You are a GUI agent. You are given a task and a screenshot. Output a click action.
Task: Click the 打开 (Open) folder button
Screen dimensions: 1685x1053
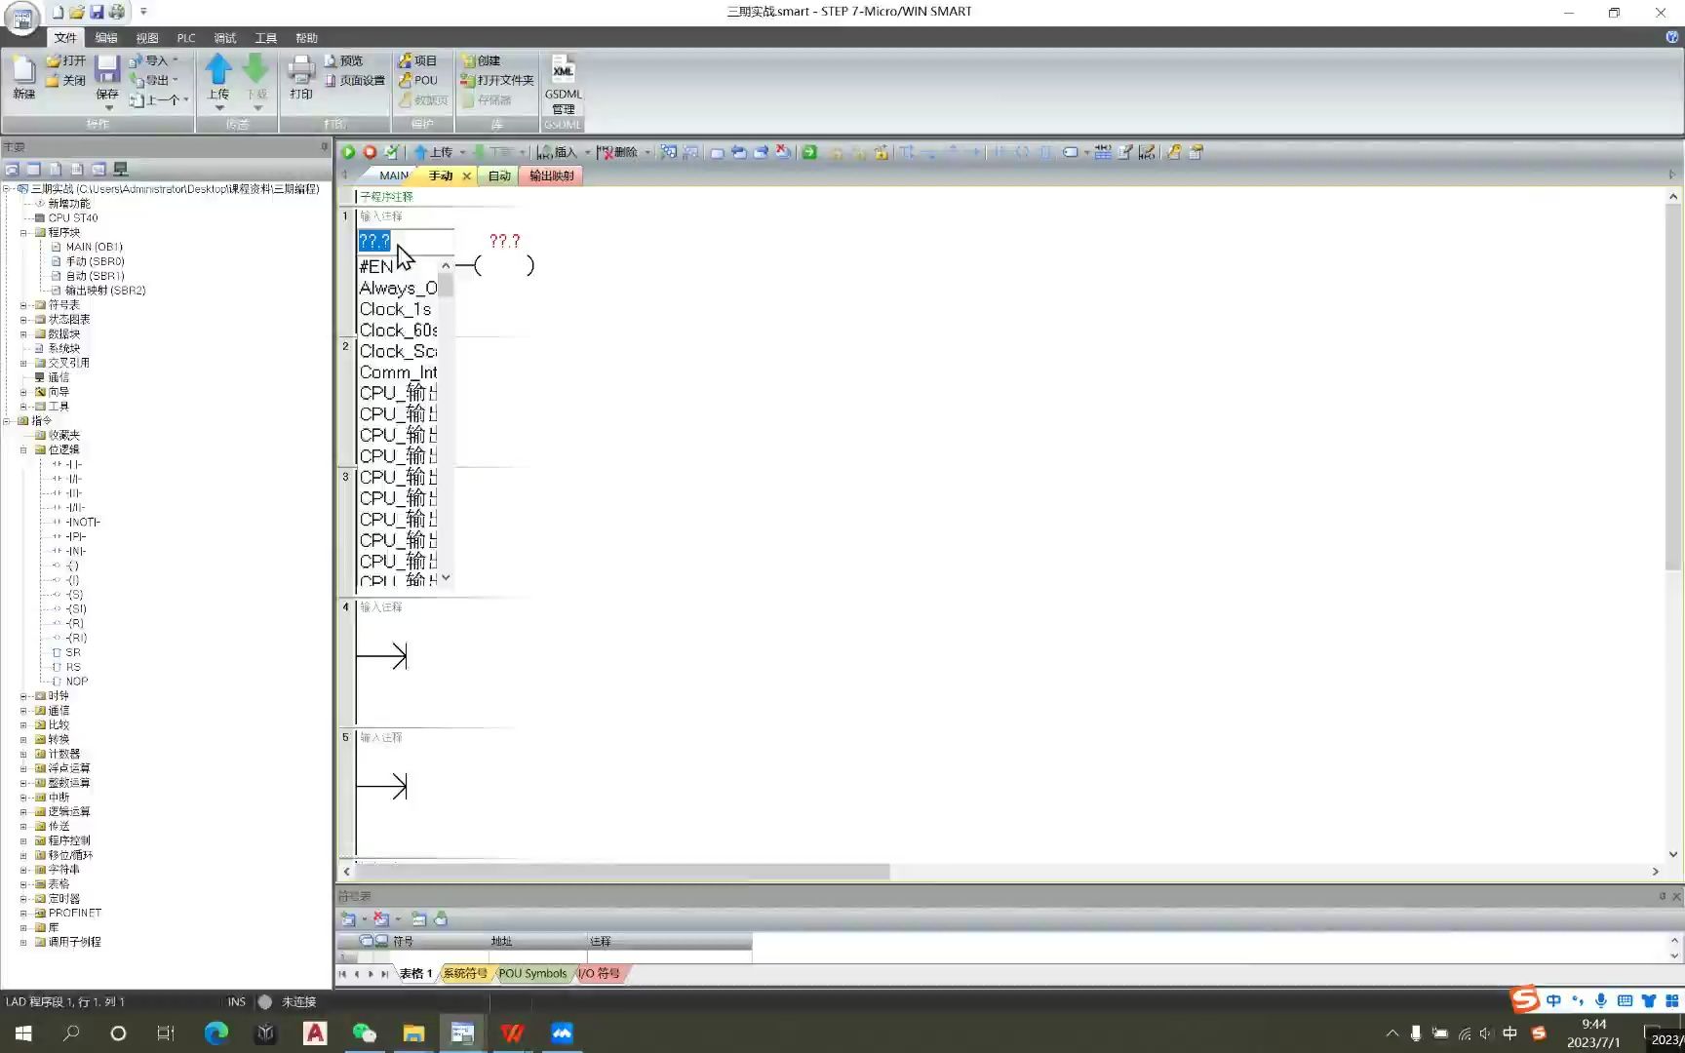coord(66,60)
